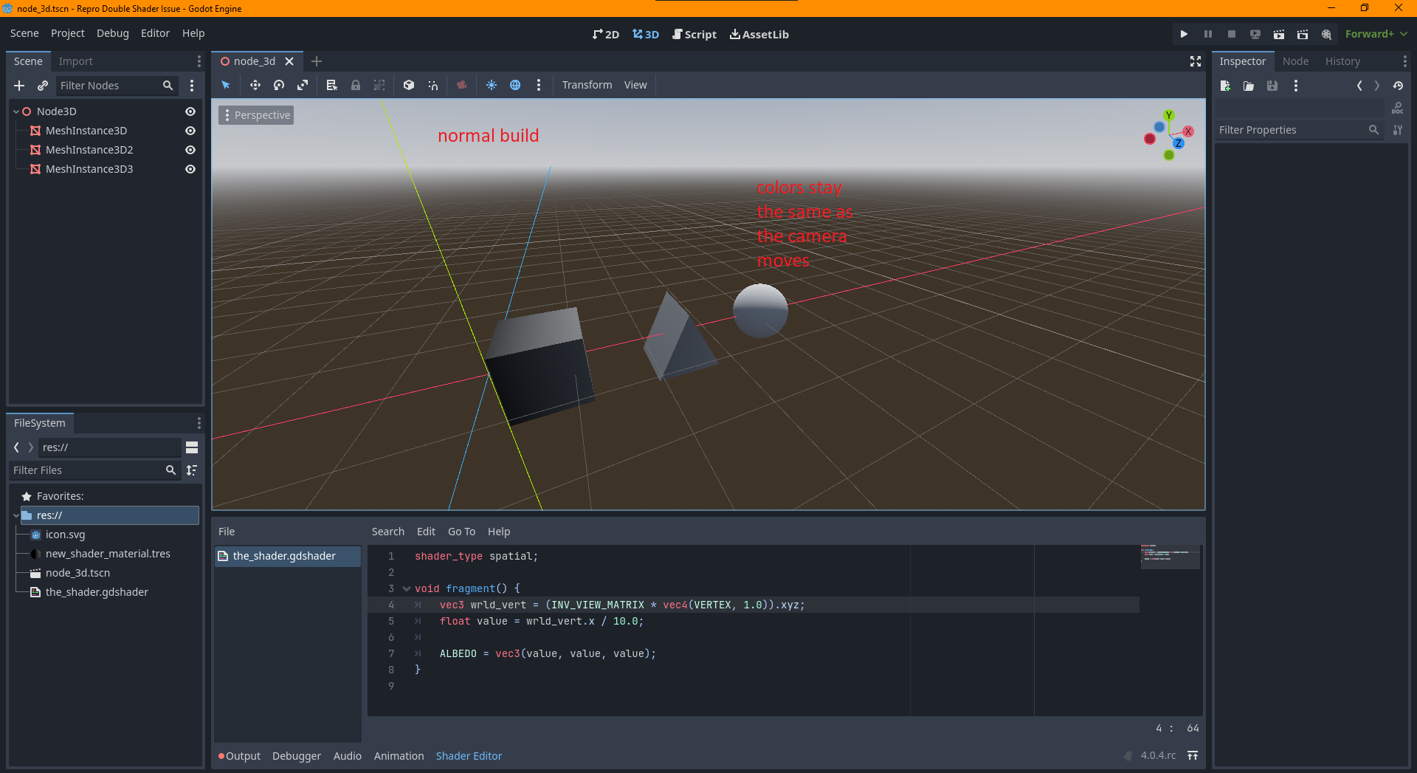The image size is (1417, 773).
Task: Open the Debug menu
Action: tap(112, 33)
